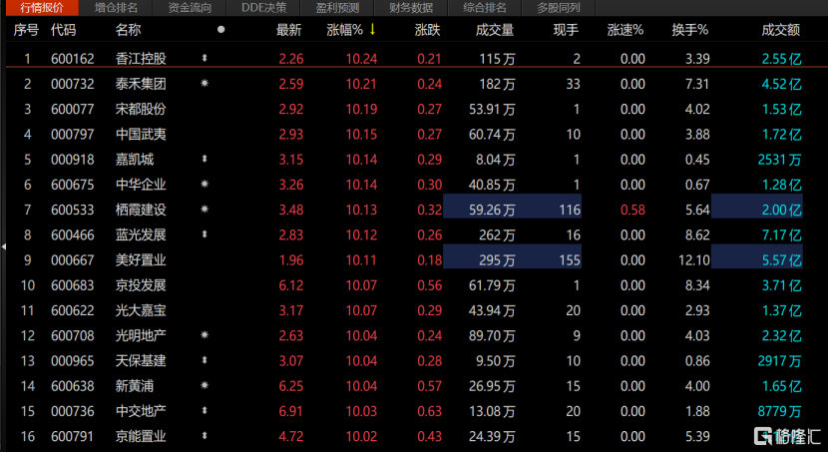This screenshot has height=453, width=828.
Task: Select stock name 京投发展
Action: pyautogui.click(x=141, y=285)
